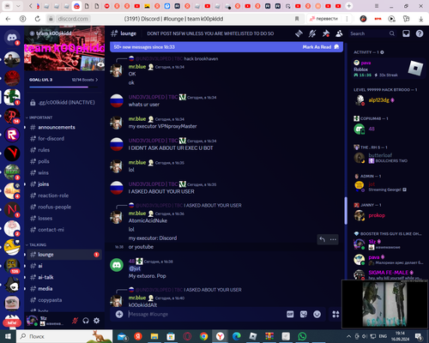Open the red N server icon

point(12,209)
